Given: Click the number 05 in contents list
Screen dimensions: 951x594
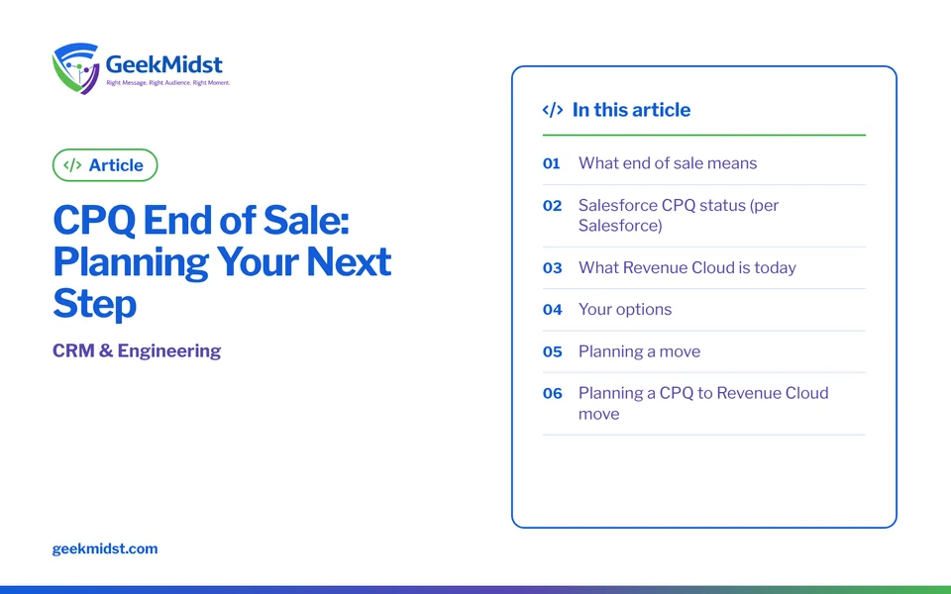Looking at the screenshot, I should [x=552, y=351].
